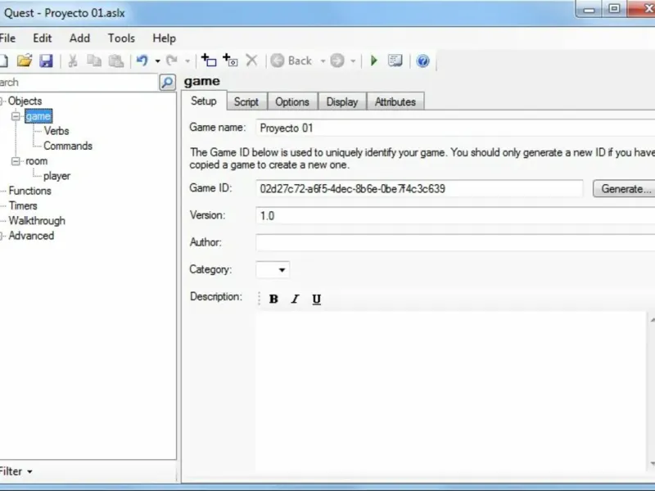Screen dimensions: 655x491
Task: Select Walkthrough in the tree
Action: (37, 221)
